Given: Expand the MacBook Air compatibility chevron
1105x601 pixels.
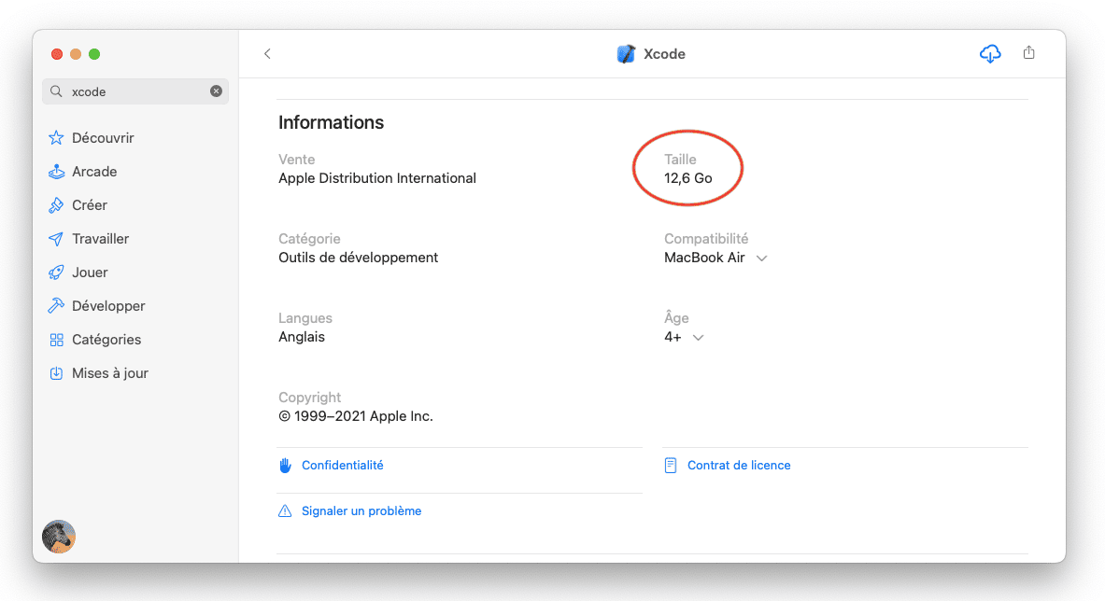Looking at the screenshot, I should point(762,259).
